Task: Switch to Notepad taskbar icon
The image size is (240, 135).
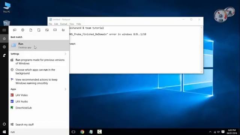Action: point(91,132)
